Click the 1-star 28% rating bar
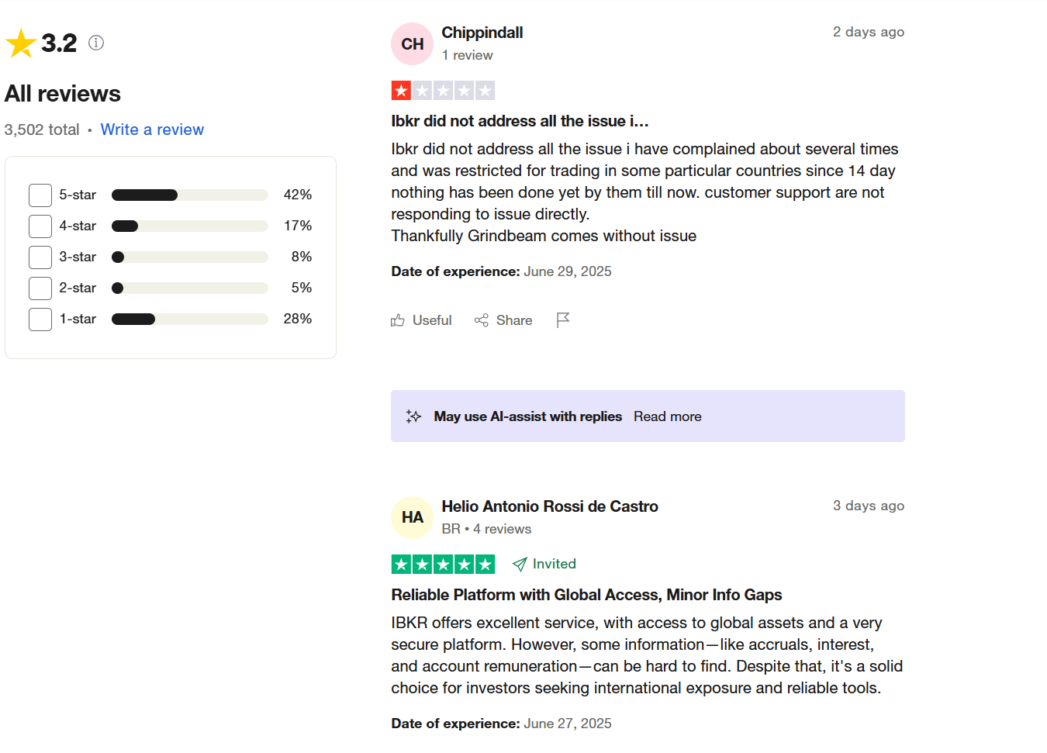The height and width of the screenshot is (753, 1047). click(x=189, y=320)
